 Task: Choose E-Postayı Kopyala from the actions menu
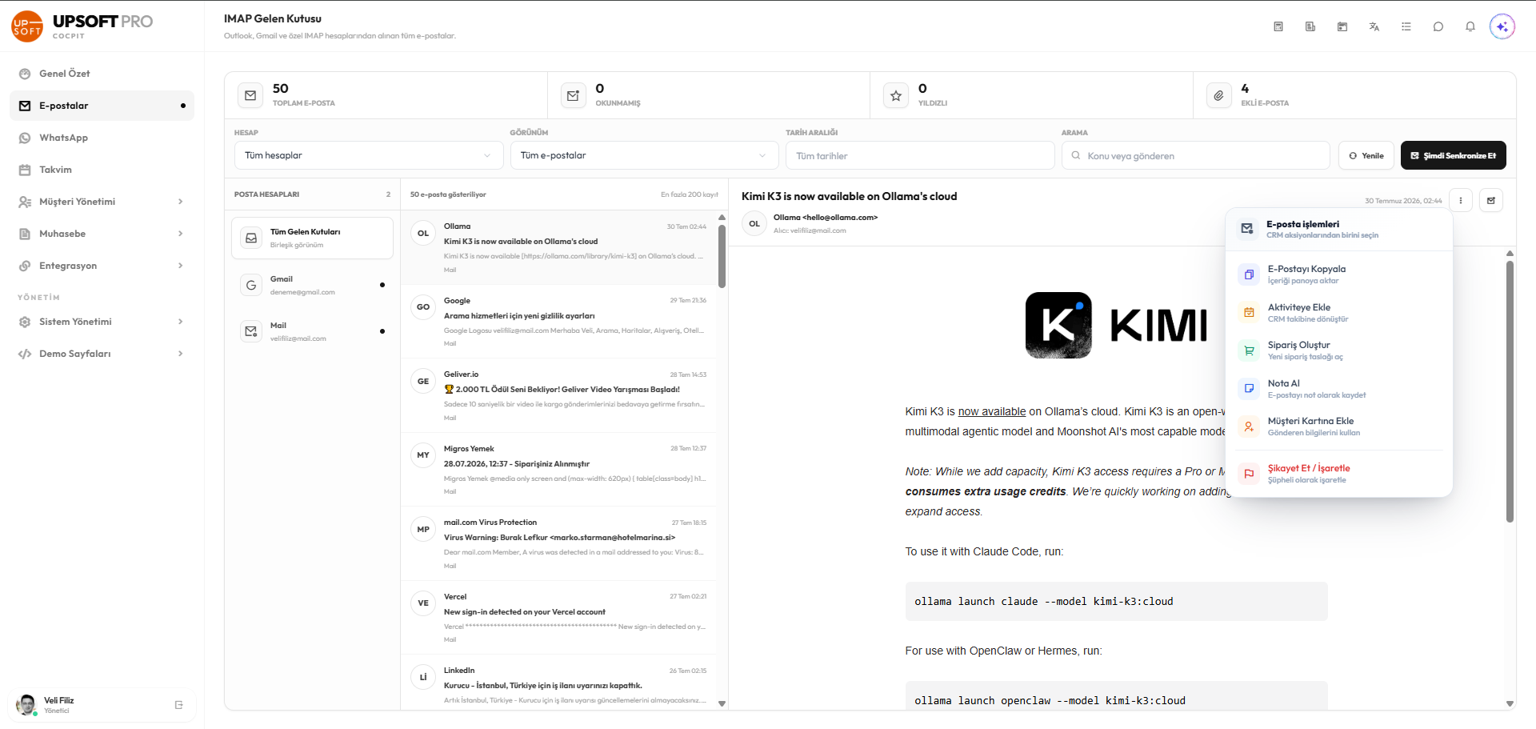[x=1338, y=274]
